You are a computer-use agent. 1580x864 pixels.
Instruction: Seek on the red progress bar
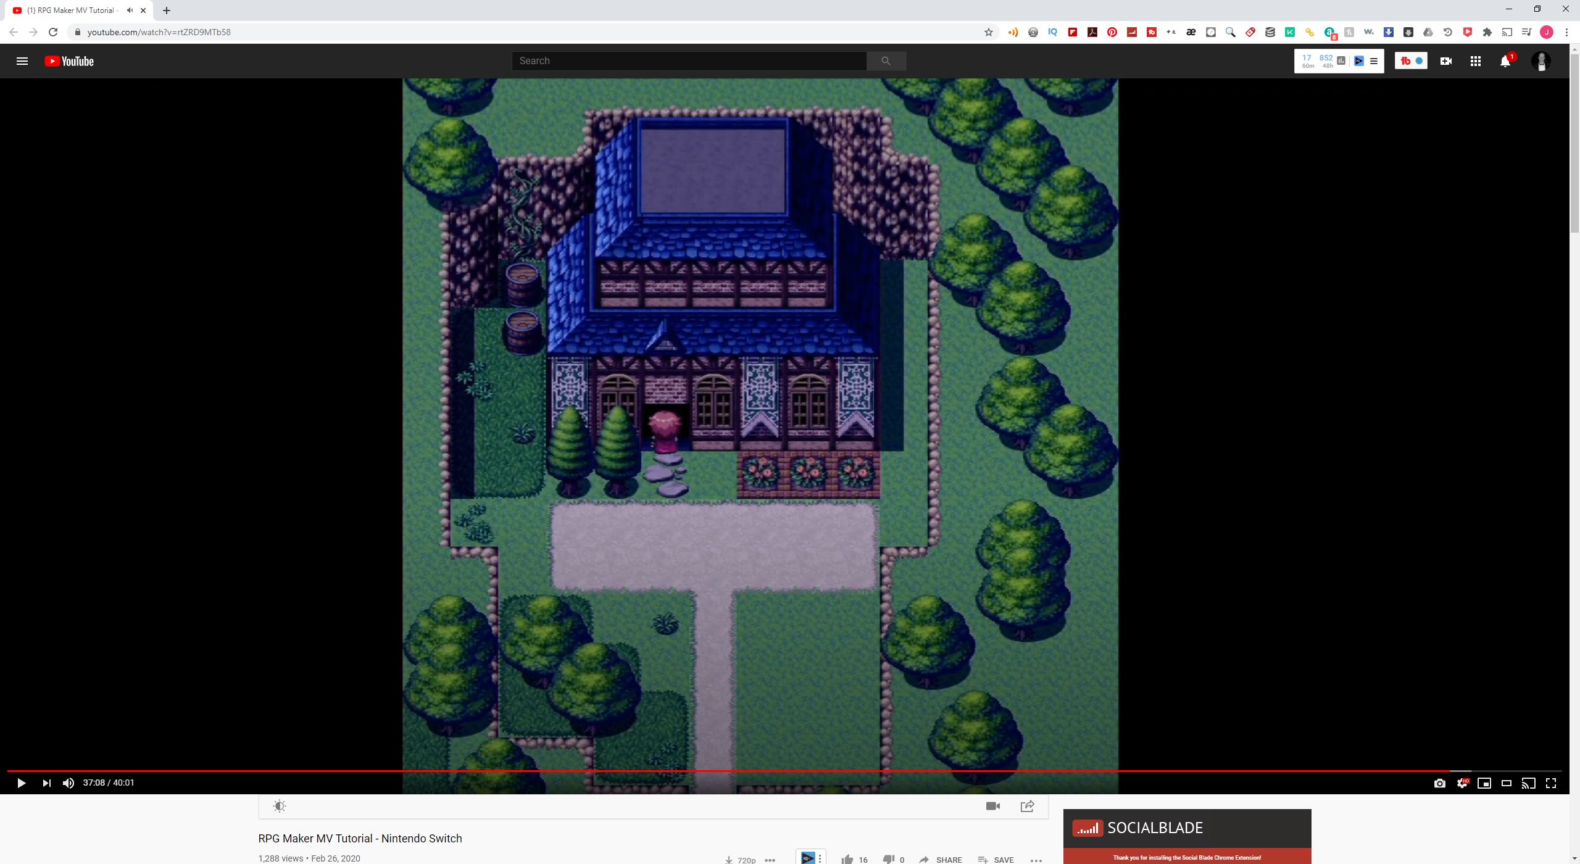pos(784,771)
